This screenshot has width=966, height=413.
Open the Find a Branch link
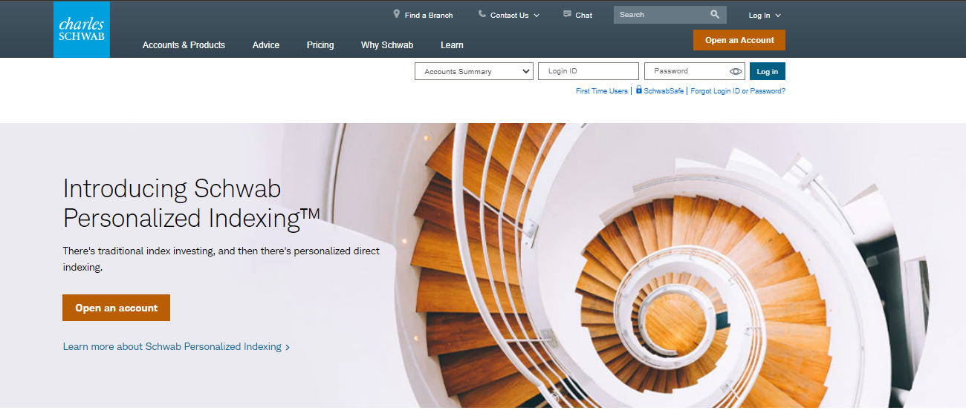click(x=429, y=15)
